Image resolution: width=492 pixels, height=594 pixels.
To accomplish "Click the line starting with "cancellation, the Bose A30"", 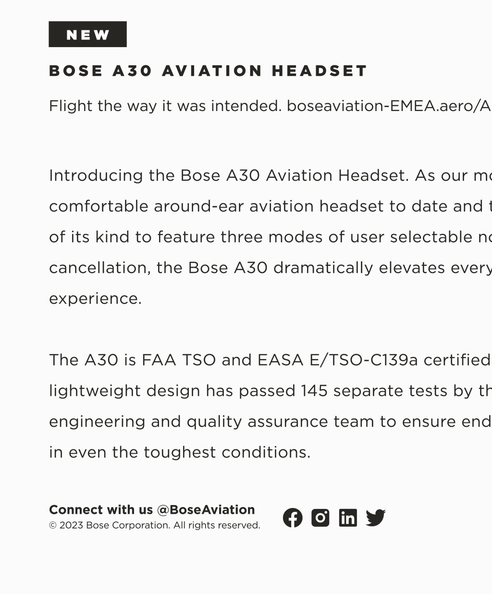I will [x=269, y=268].
